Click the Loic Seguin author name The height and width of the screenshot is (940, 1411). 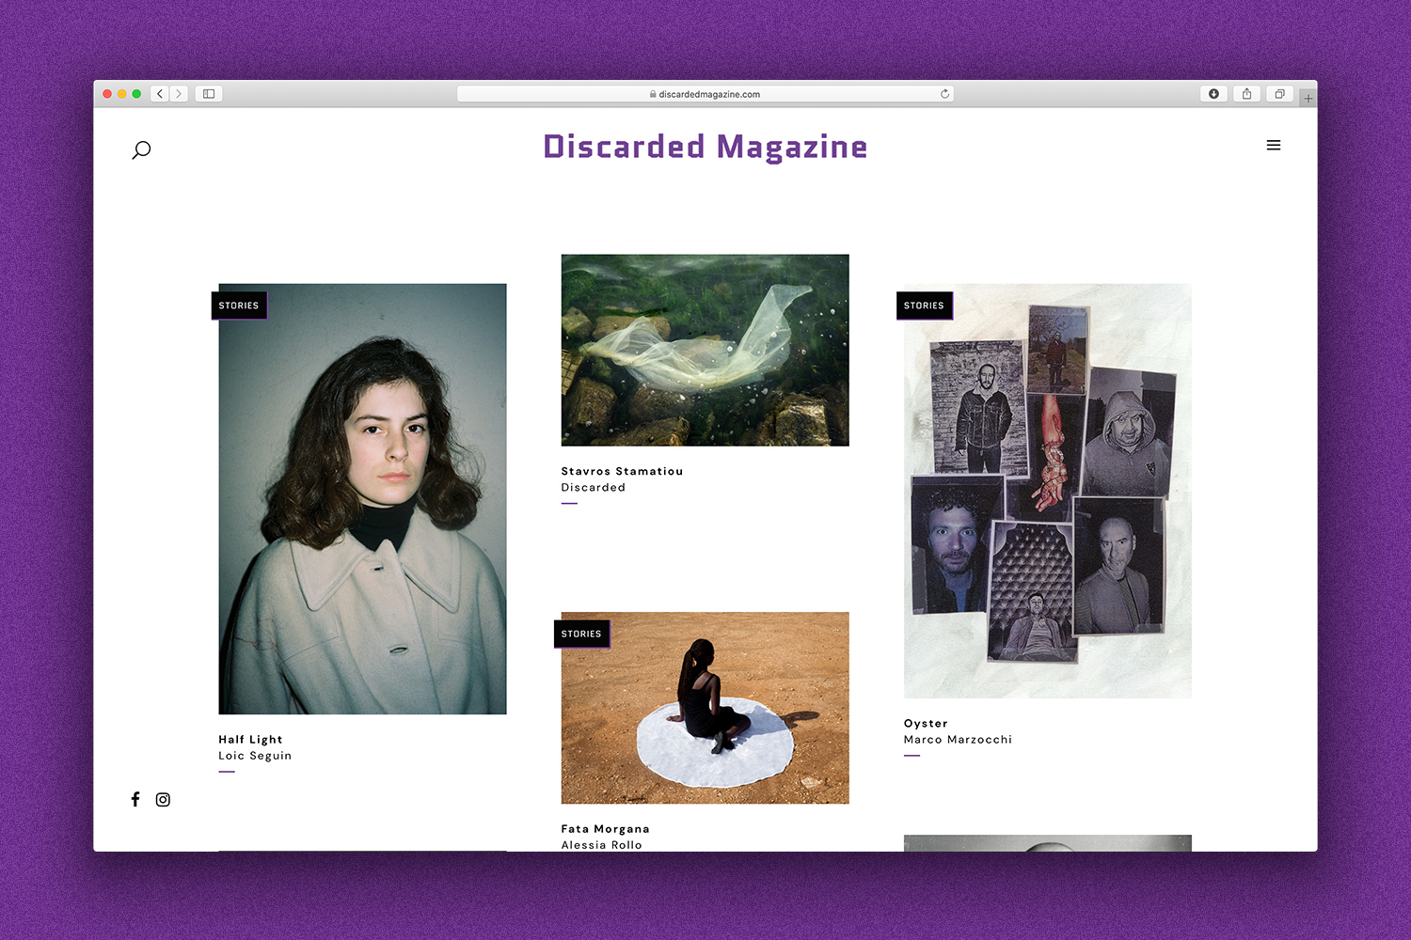coord(255,756)
